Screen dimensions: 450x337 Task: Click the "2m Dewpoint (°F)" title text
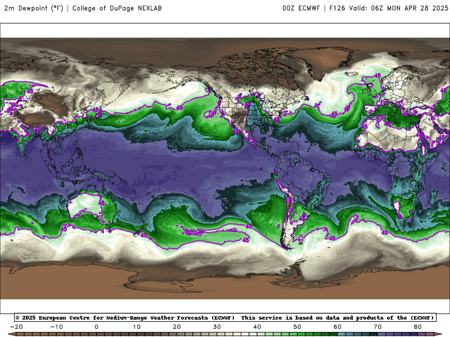34,8
